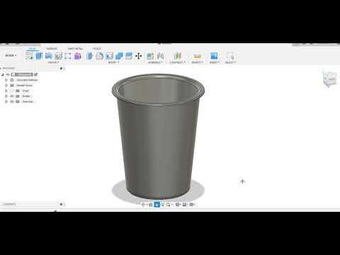The width and height of the screenshot is (340, 255).
Task: Click the Zoom navigation icon
Action: [162, 205]
